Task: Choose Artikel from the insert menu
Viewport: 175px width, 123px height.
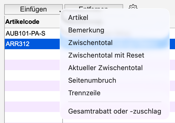Action: coord(78,18)
